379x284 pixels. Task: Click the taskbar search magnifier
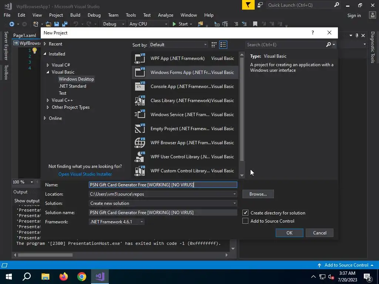(x=27, y=277)
